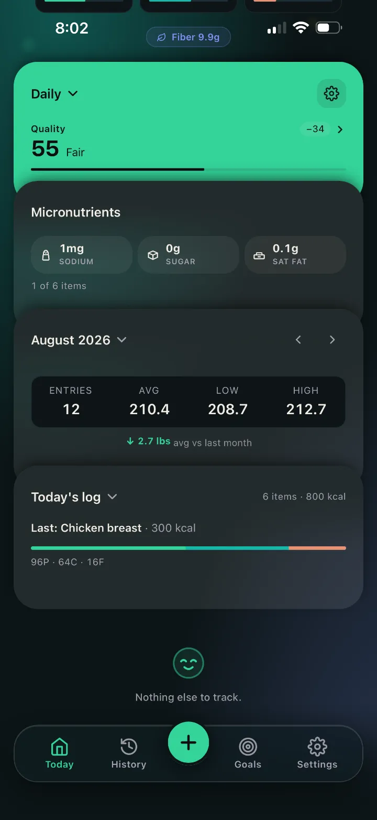Go to the next month arrow
This screenshot has height=820, width=377.
pyautogui.click(x=332, y=340)
